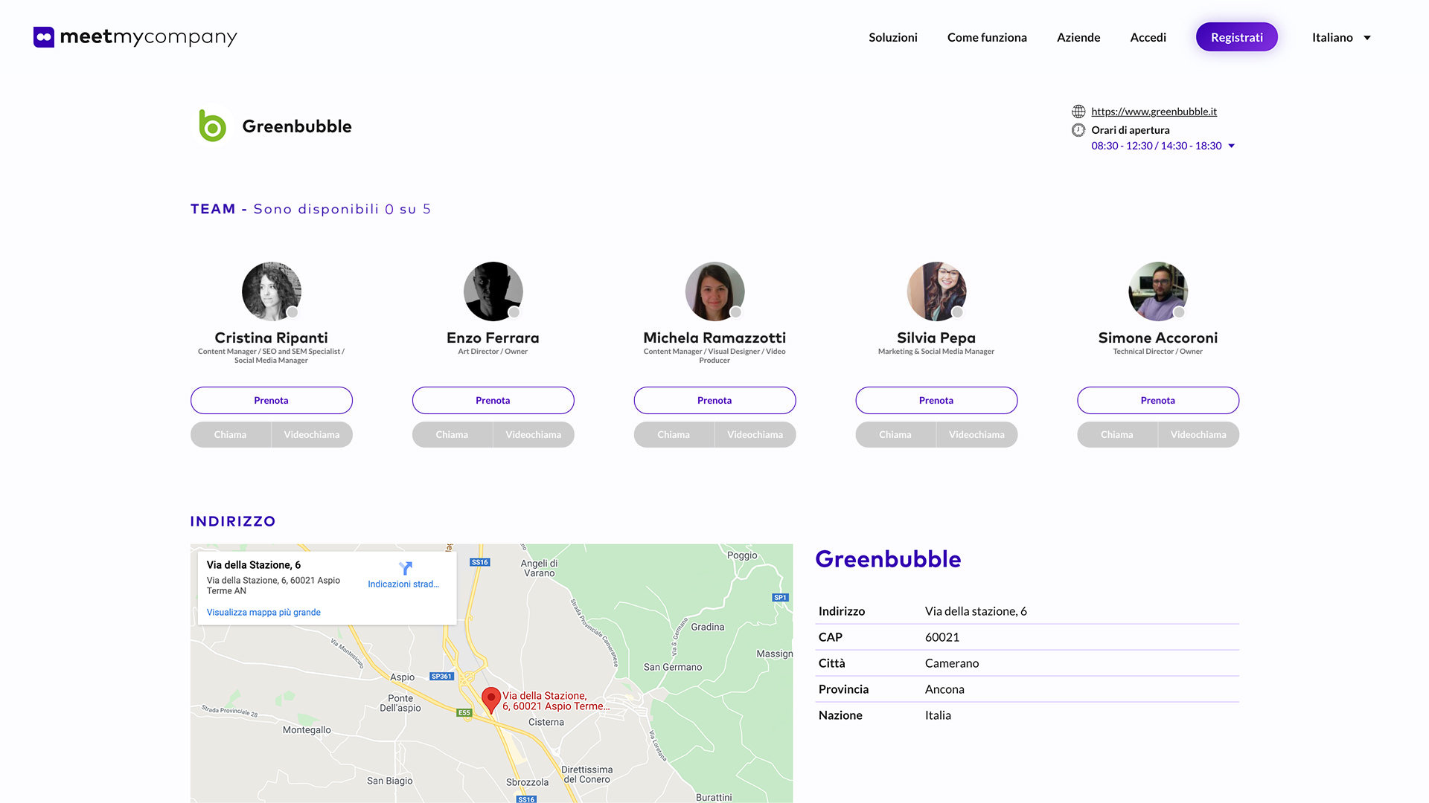Click the Indicazioni stradali link on map
Viewport: 1429px width, 803px height.
pyautogui.click(x=403, y=584)
